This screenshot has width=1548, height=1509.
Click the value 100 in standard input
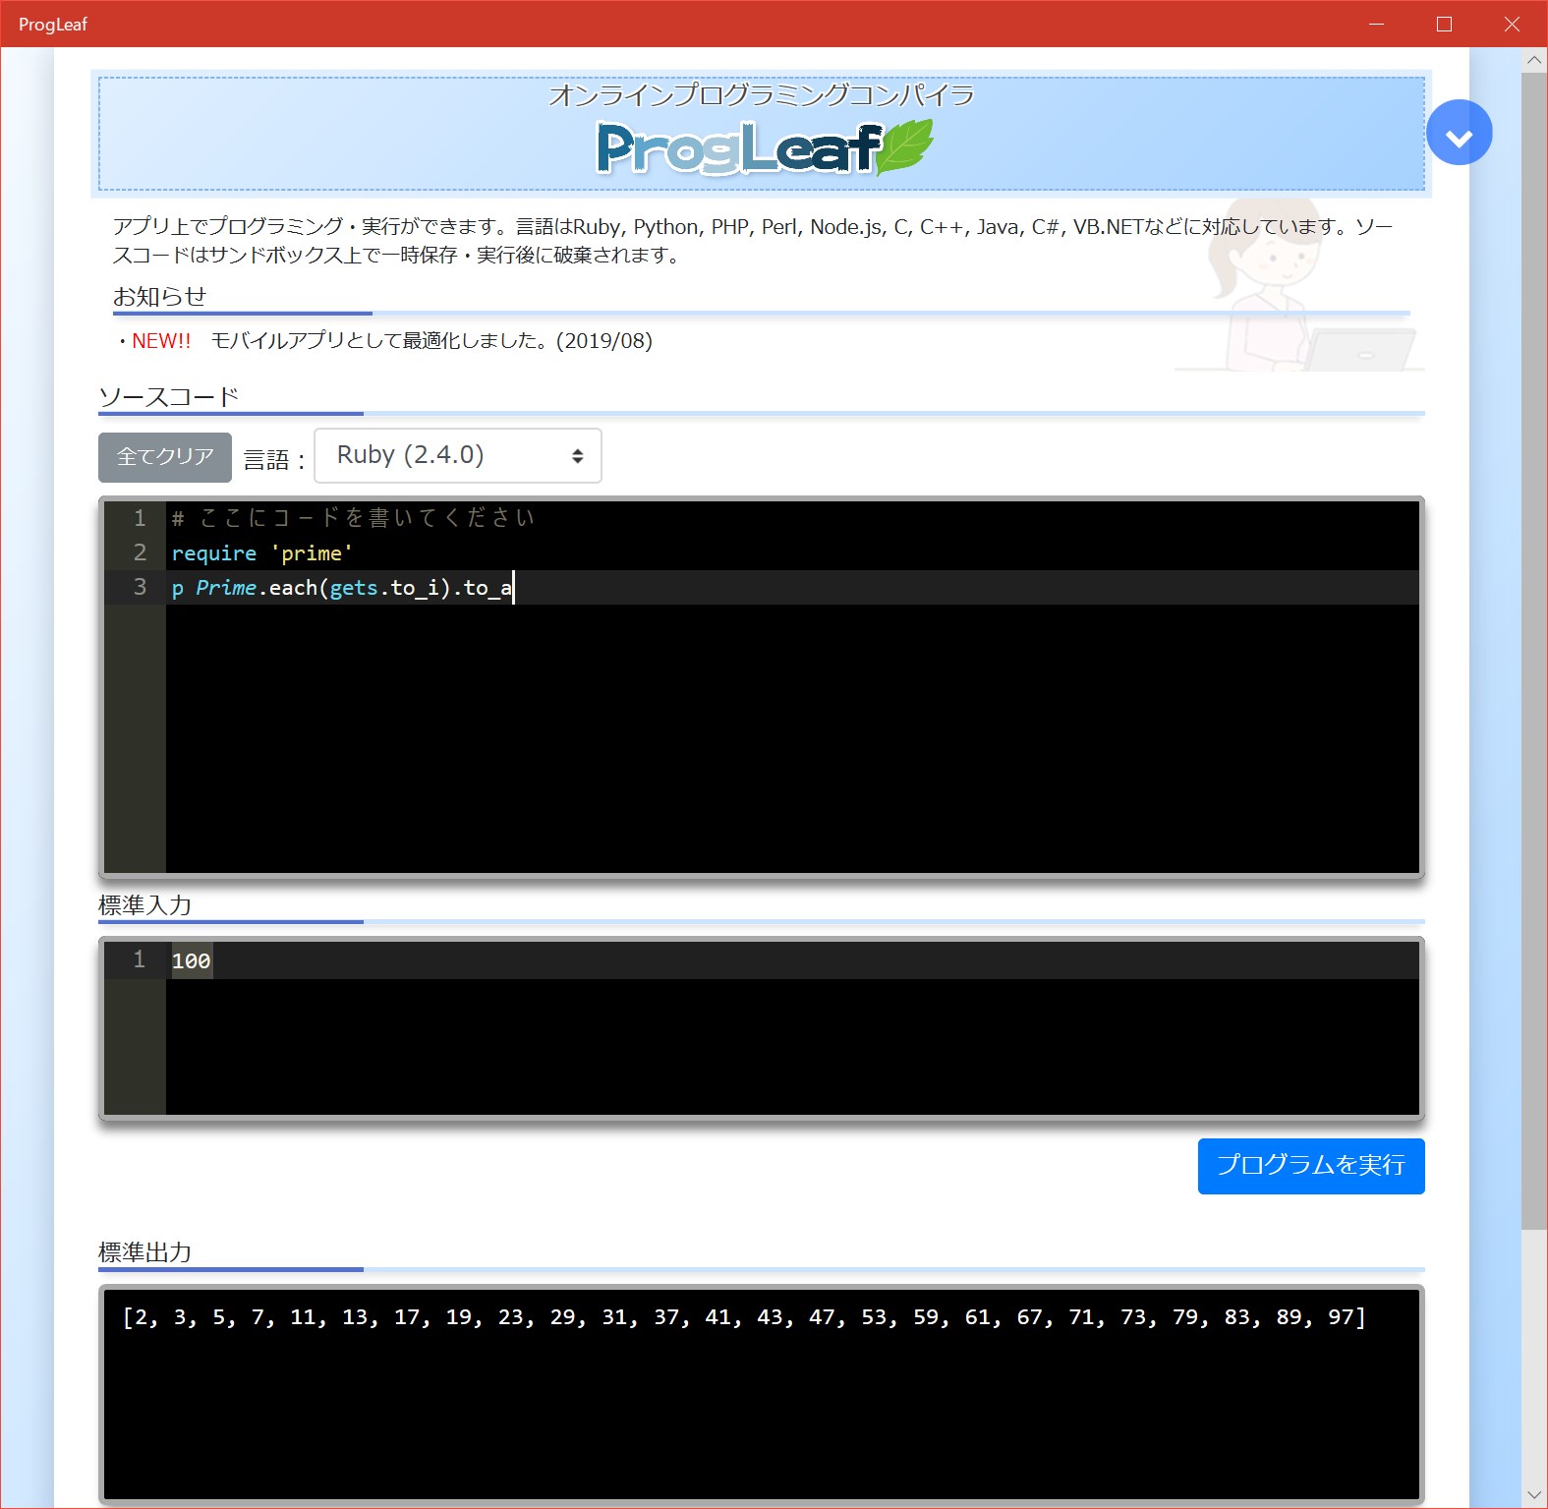[191, 960]
